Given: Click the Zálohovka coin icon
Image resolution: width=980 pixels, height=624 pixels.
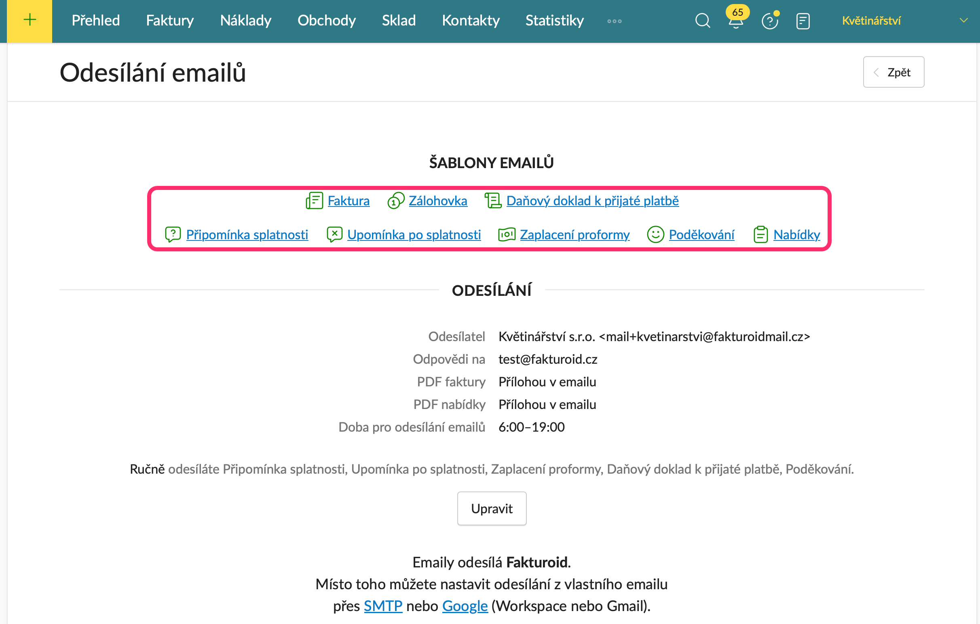Looking at the screenshot, I should 395,201.
